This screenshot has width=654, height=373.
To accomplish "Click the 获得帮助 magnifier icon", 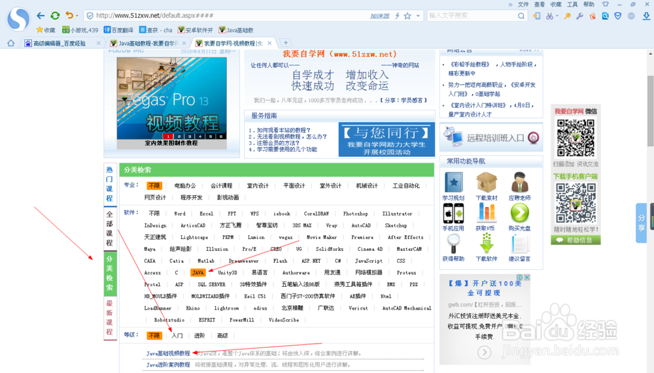I will [x=453, y=244].
